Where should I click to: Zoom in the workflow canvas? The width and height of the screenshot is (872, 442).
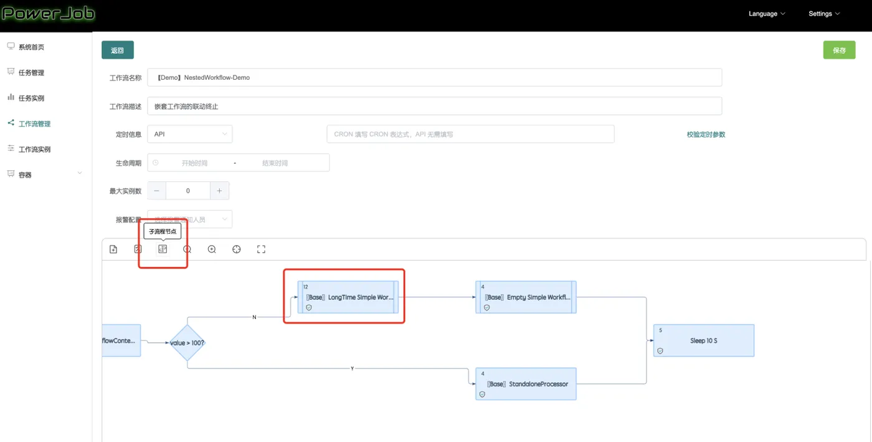click(212, 249)
